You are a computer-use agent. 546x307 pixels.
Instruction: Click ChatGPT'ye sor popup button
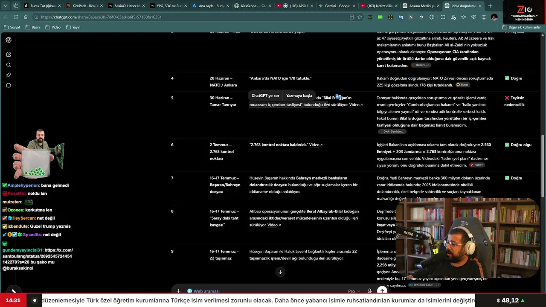[x=265, y=96]
